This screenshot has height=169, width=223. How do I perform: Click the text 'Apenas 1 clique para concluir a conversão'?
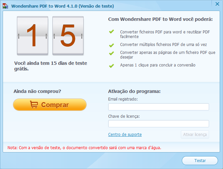point(158,65)
